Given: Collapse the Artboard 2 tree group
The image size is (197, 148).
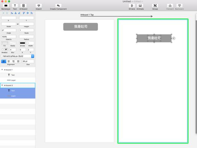Looking at the screenshot, I should pyautogui.click(x=2, y=85).
